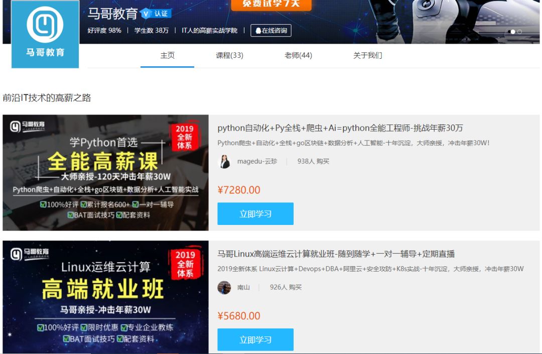542x354 pixels.
Task: Open the 关于我们 tab
Action: (367, 55)
